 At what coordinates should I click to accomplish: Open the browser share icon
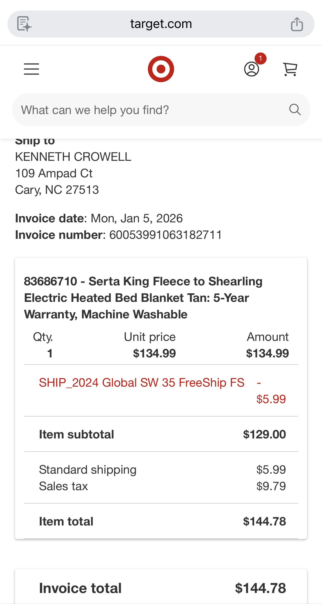(x=297, y=24)
